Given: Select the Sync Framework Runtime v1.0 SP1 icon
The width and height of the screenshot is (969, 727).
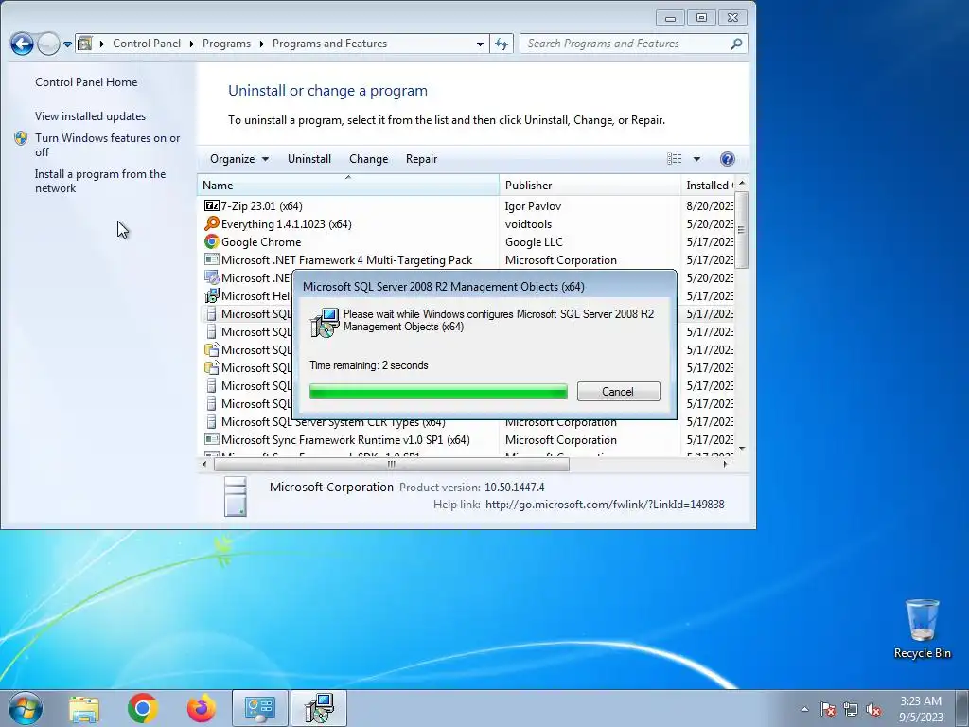Looking at the screenshot, I should coord(211,439).
